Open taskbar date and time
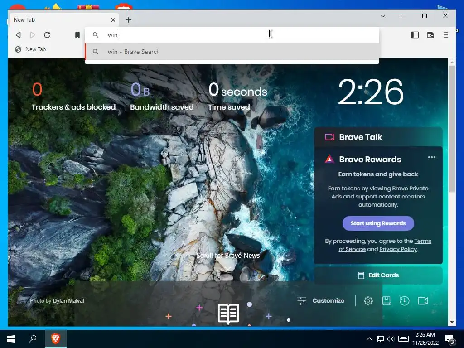The image size is (464, 348). pyautogui.click(x=425, y=339)
